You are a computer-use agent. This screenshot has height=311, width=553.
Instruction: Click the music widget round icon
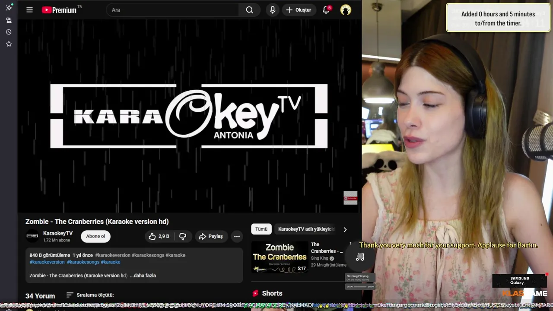point(360,257)
